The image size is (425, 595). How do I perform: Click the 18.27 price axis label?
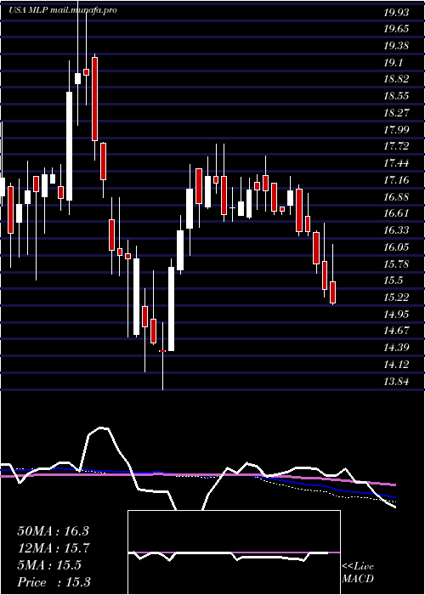(x=396, y=113)
